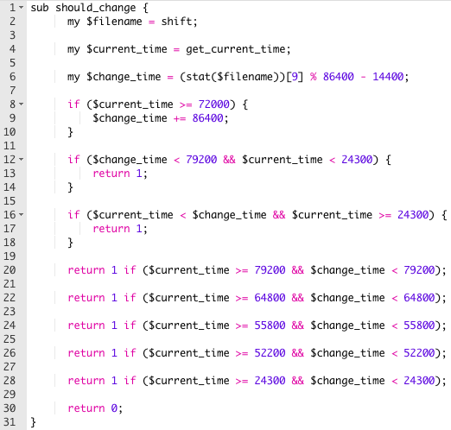Click the first 64800 on line 22
451x430 pixels.
click(x=270, y=298)
